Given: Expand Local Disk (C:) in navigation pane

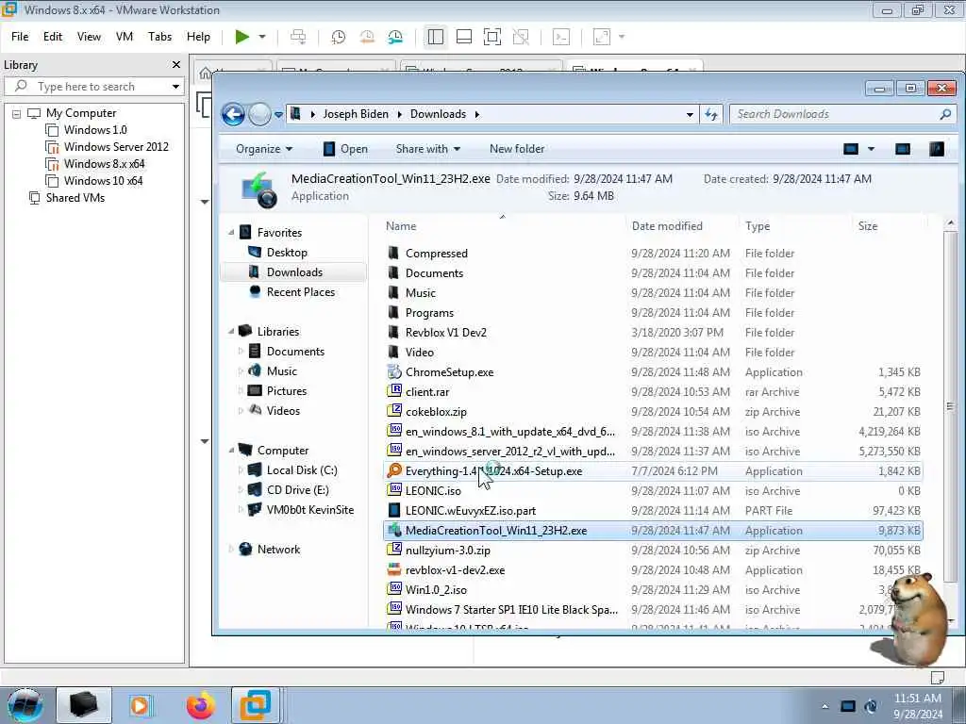Looking at the screenshot, I should (x=241, y=470).
